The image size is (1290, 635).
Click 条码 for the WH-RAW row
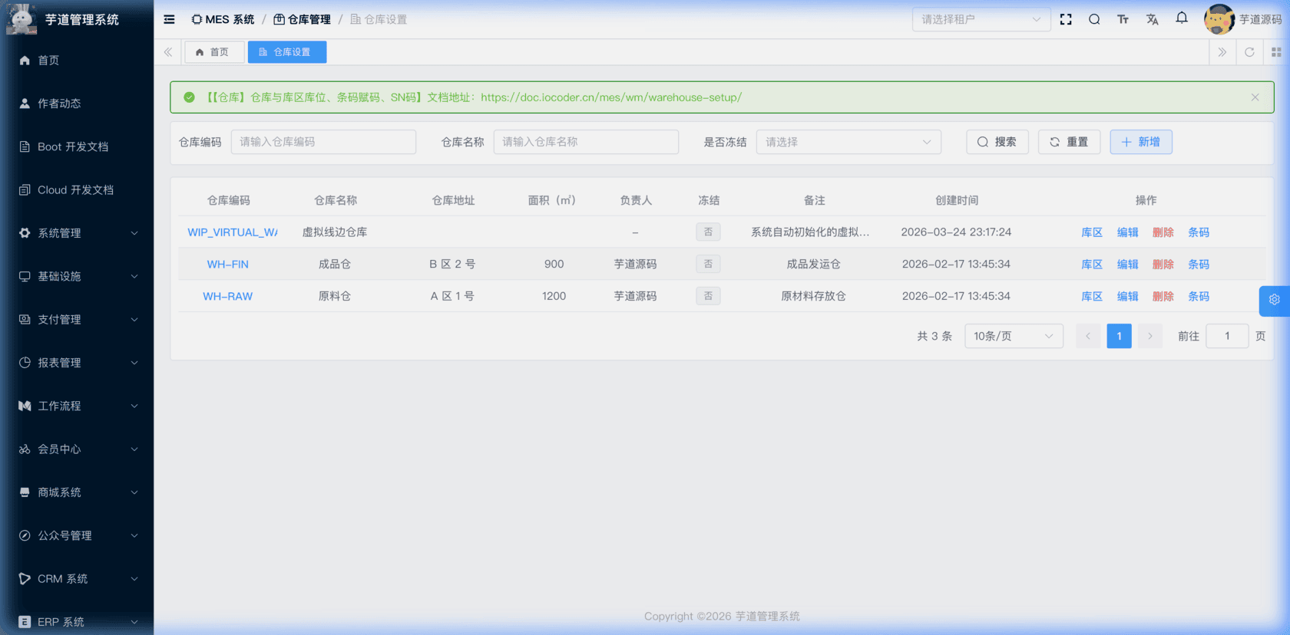coord(1198,296)
